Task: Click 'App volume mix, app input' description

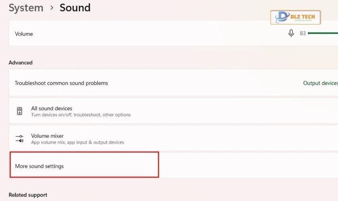Action: 77,142
